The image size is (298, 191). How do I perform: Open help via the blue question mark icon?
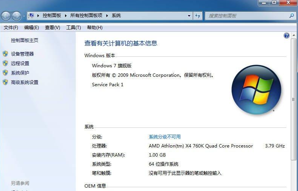287,36
